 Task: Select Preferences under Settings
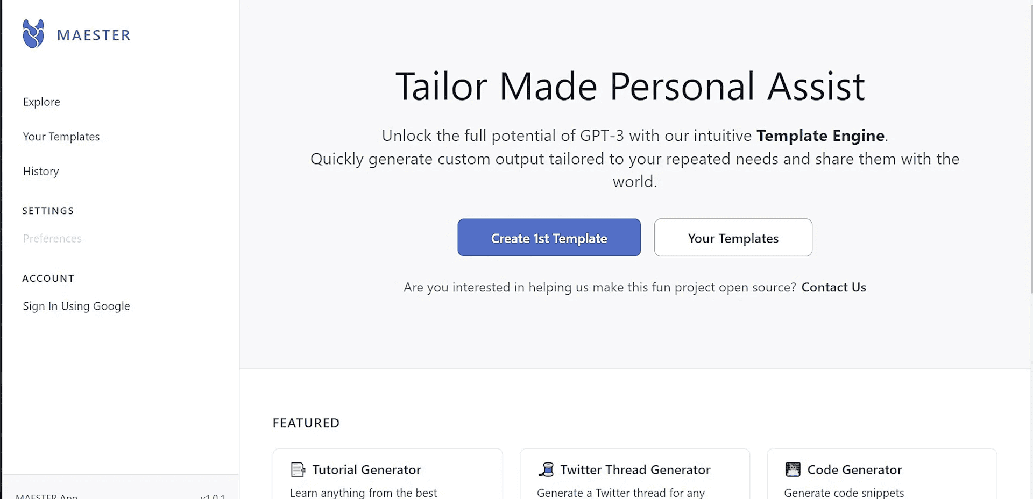(x=52, y=238)
